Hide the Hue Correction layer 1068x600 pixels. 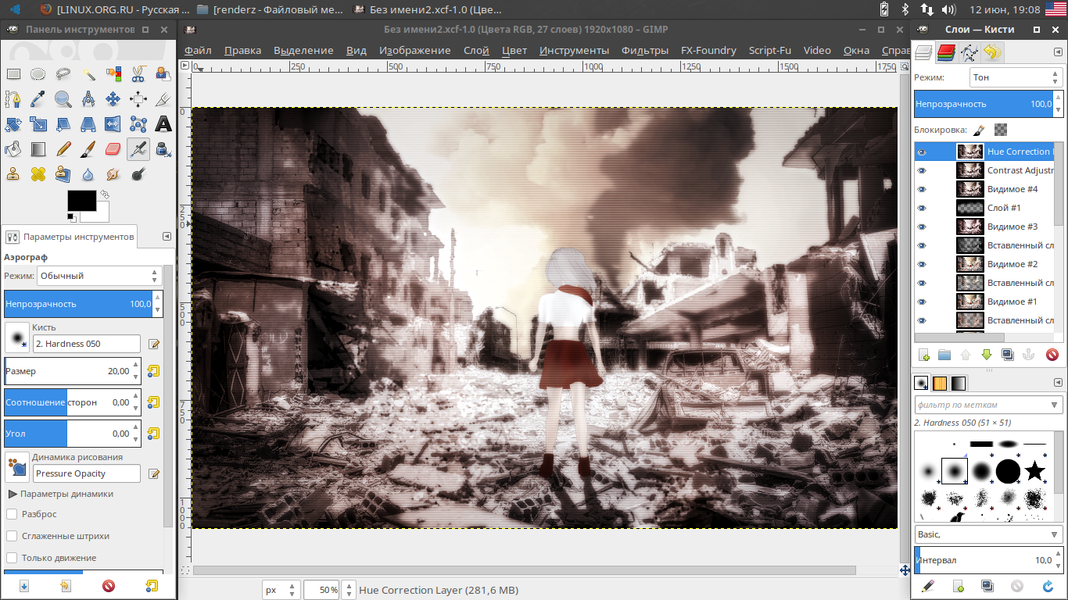[922, 152]
